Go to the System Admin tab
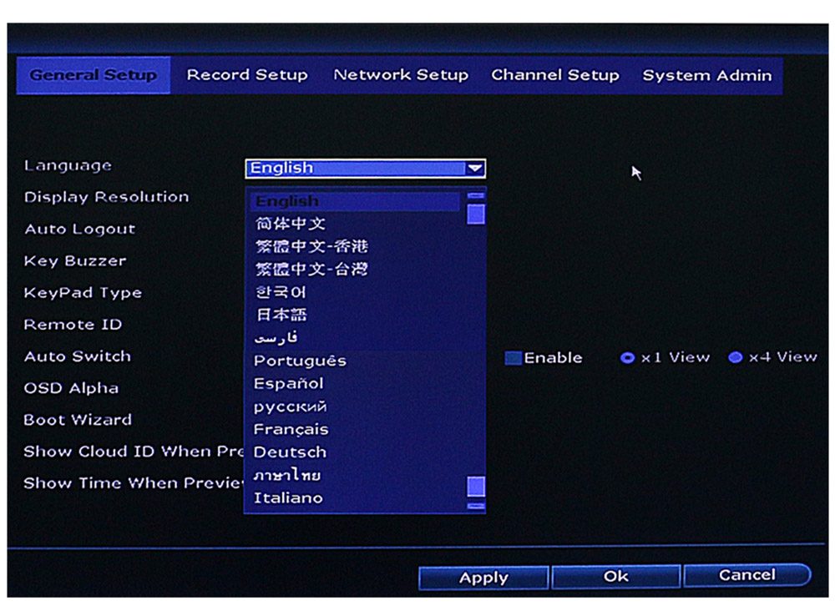This screenshot has height=616, width=835. coord(706,75)
